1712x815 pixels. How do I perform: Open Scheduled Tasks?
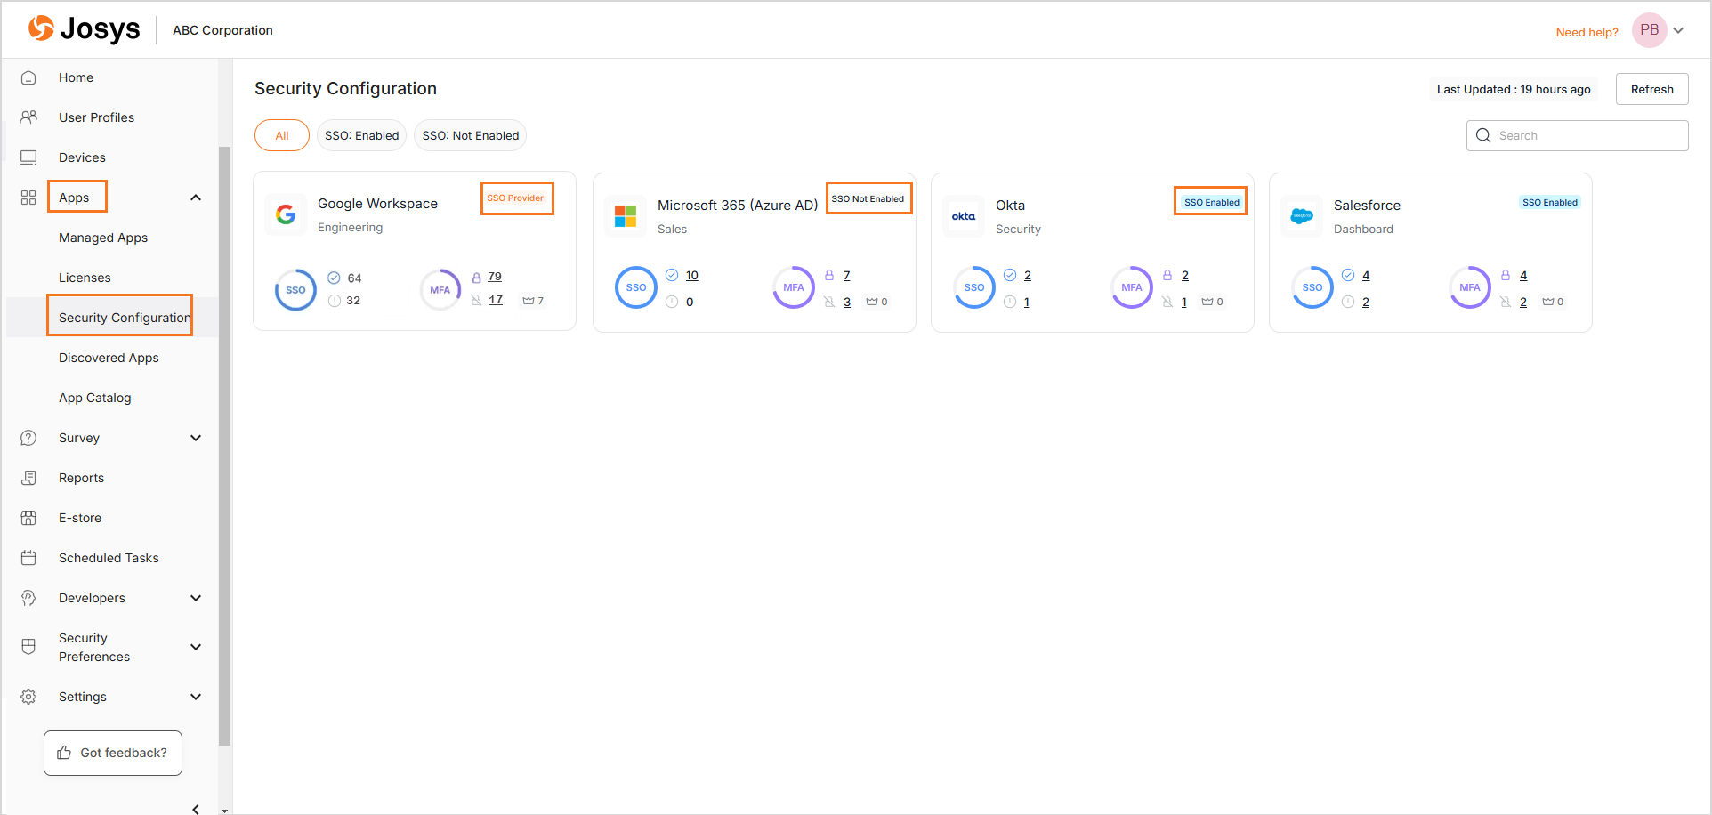(109, 558)
